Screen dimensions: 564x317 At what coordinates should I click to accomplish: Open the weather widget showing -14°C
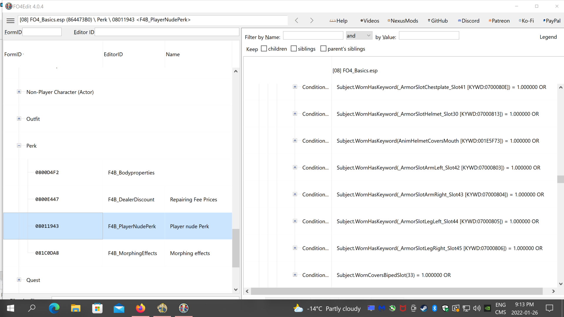[x=327, y=308]
